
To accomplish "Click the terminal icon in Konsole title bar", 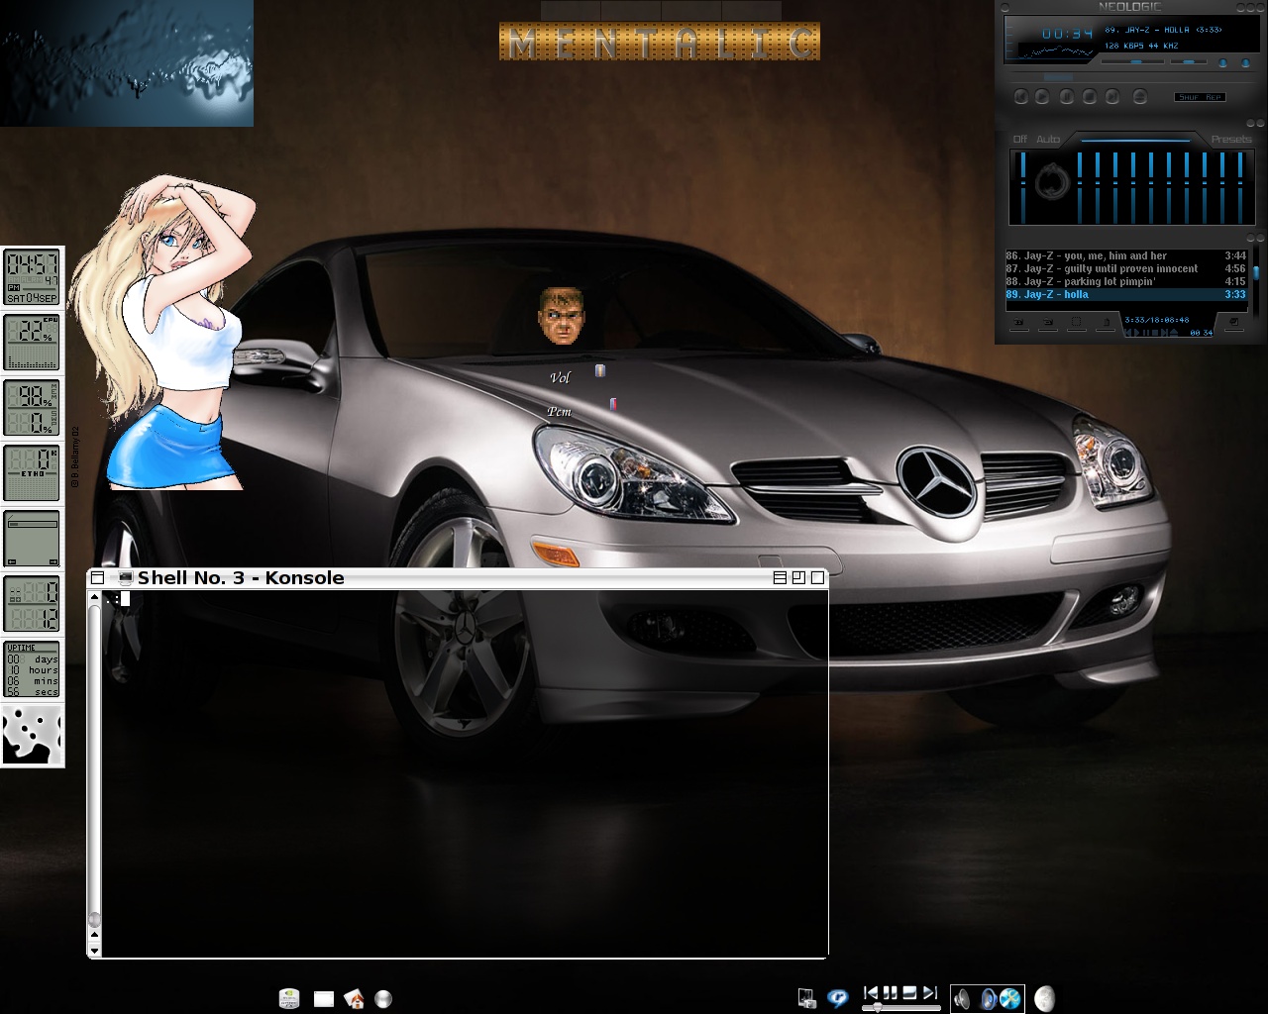I will point(125,577).
